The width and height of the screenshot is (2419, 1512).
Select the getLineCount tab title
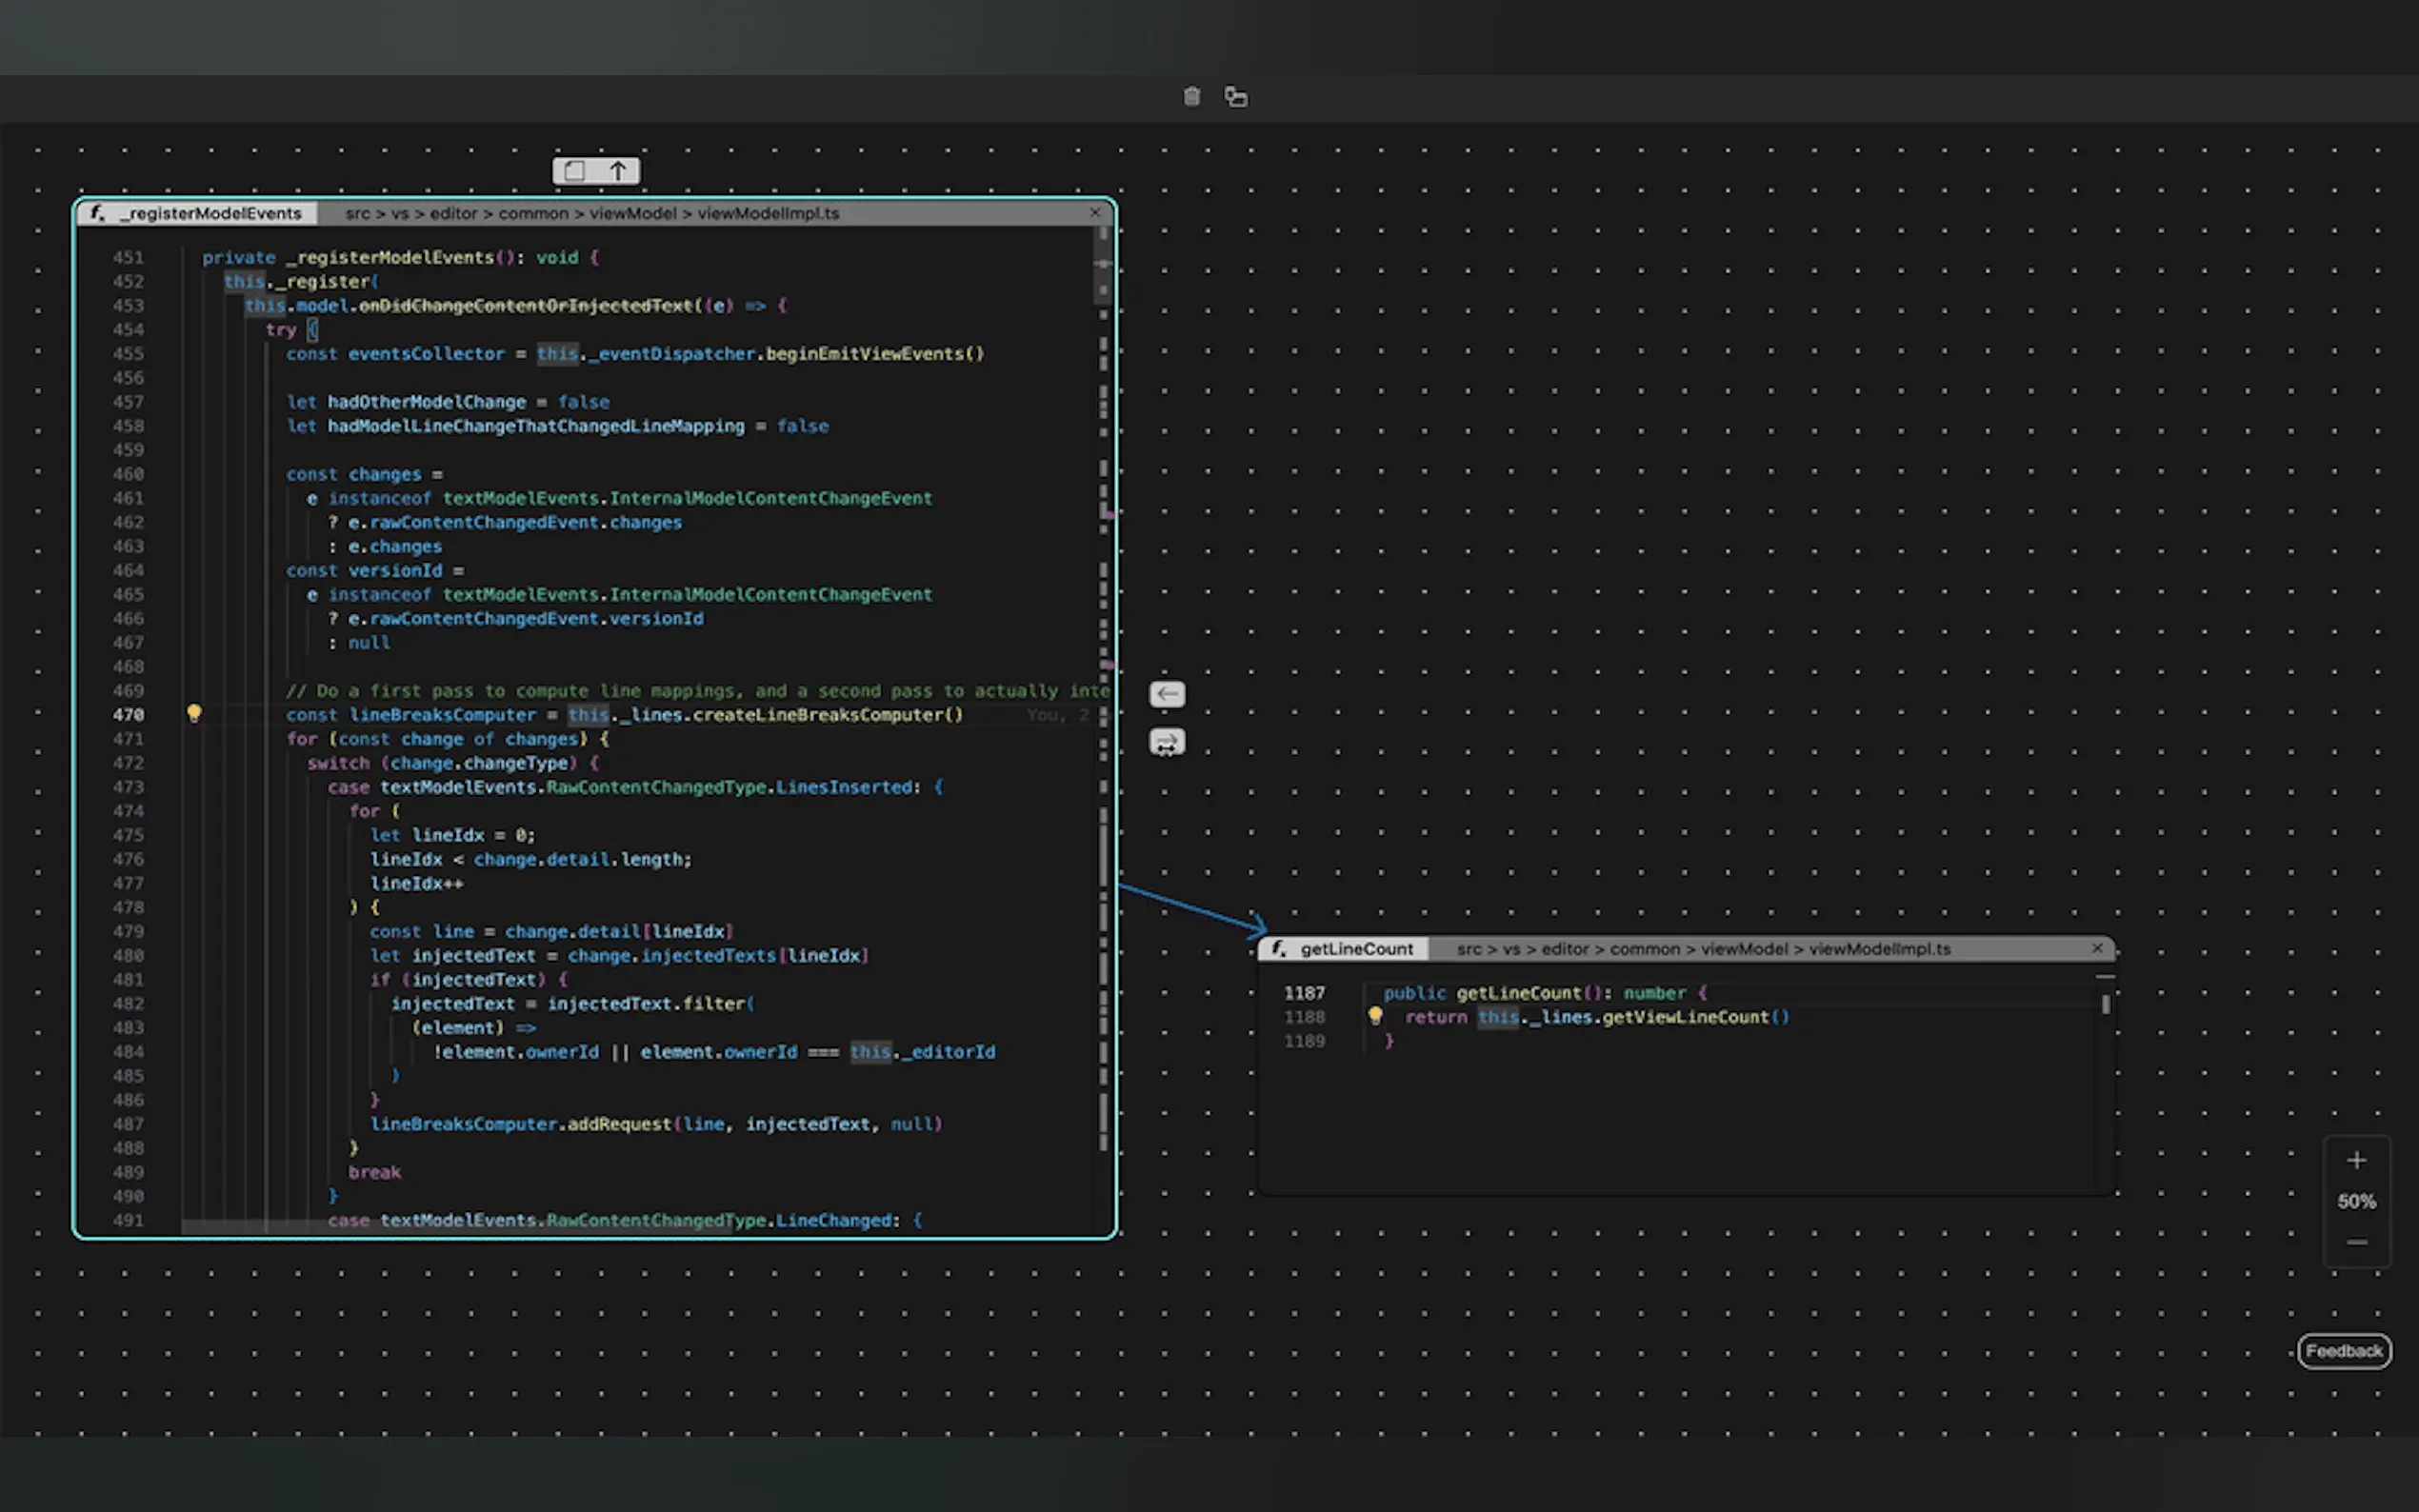pos(1356,949)
